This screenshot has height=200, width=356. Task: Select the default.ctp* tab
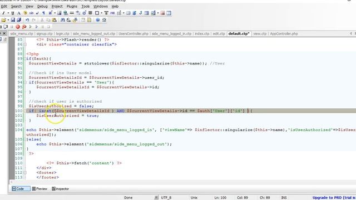[239, 33]
